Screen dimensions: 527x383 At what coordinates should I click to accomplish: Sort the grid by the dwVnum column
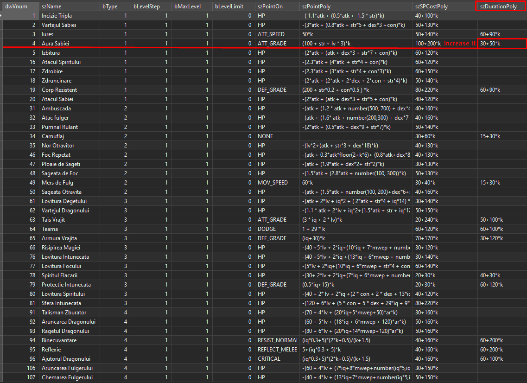[x=19, y=6]
